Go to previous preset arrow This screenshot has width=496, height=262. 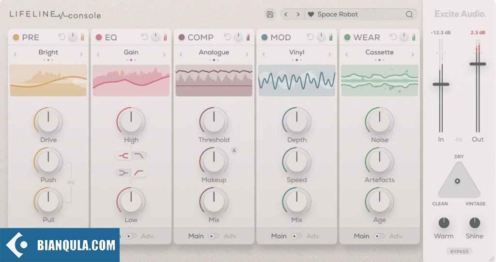coord(286,14)
